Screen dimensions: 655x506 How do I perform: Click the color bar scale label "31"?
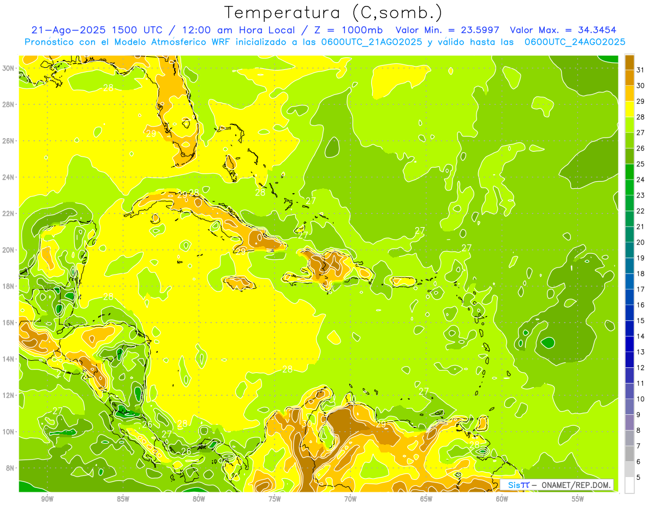pyautogui.click(x=640, y=70)
